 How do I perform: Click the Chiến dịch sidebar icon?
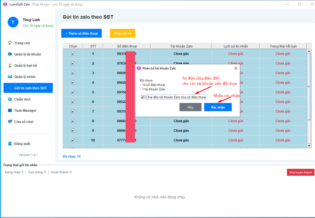coord(10,99)
